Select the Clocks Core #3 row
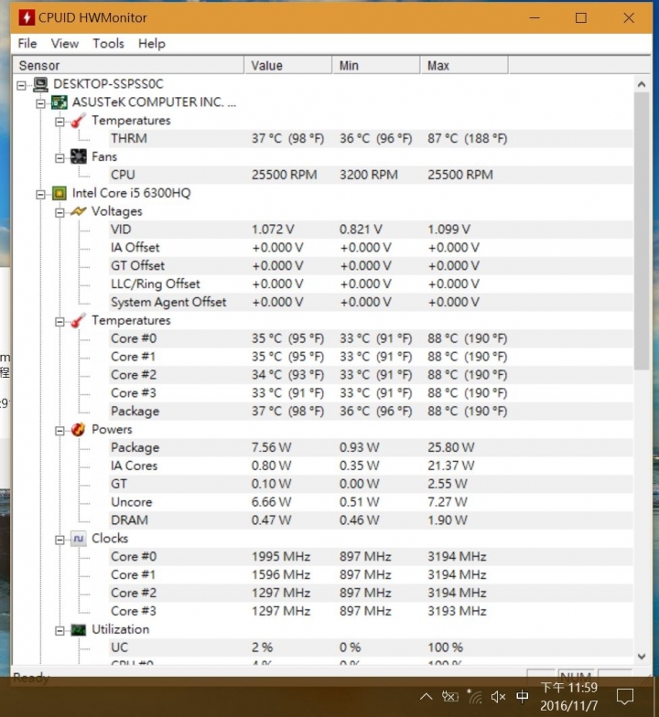Viewport: 659px width, 717px height. pyautogui.click(x=371, y=611)
